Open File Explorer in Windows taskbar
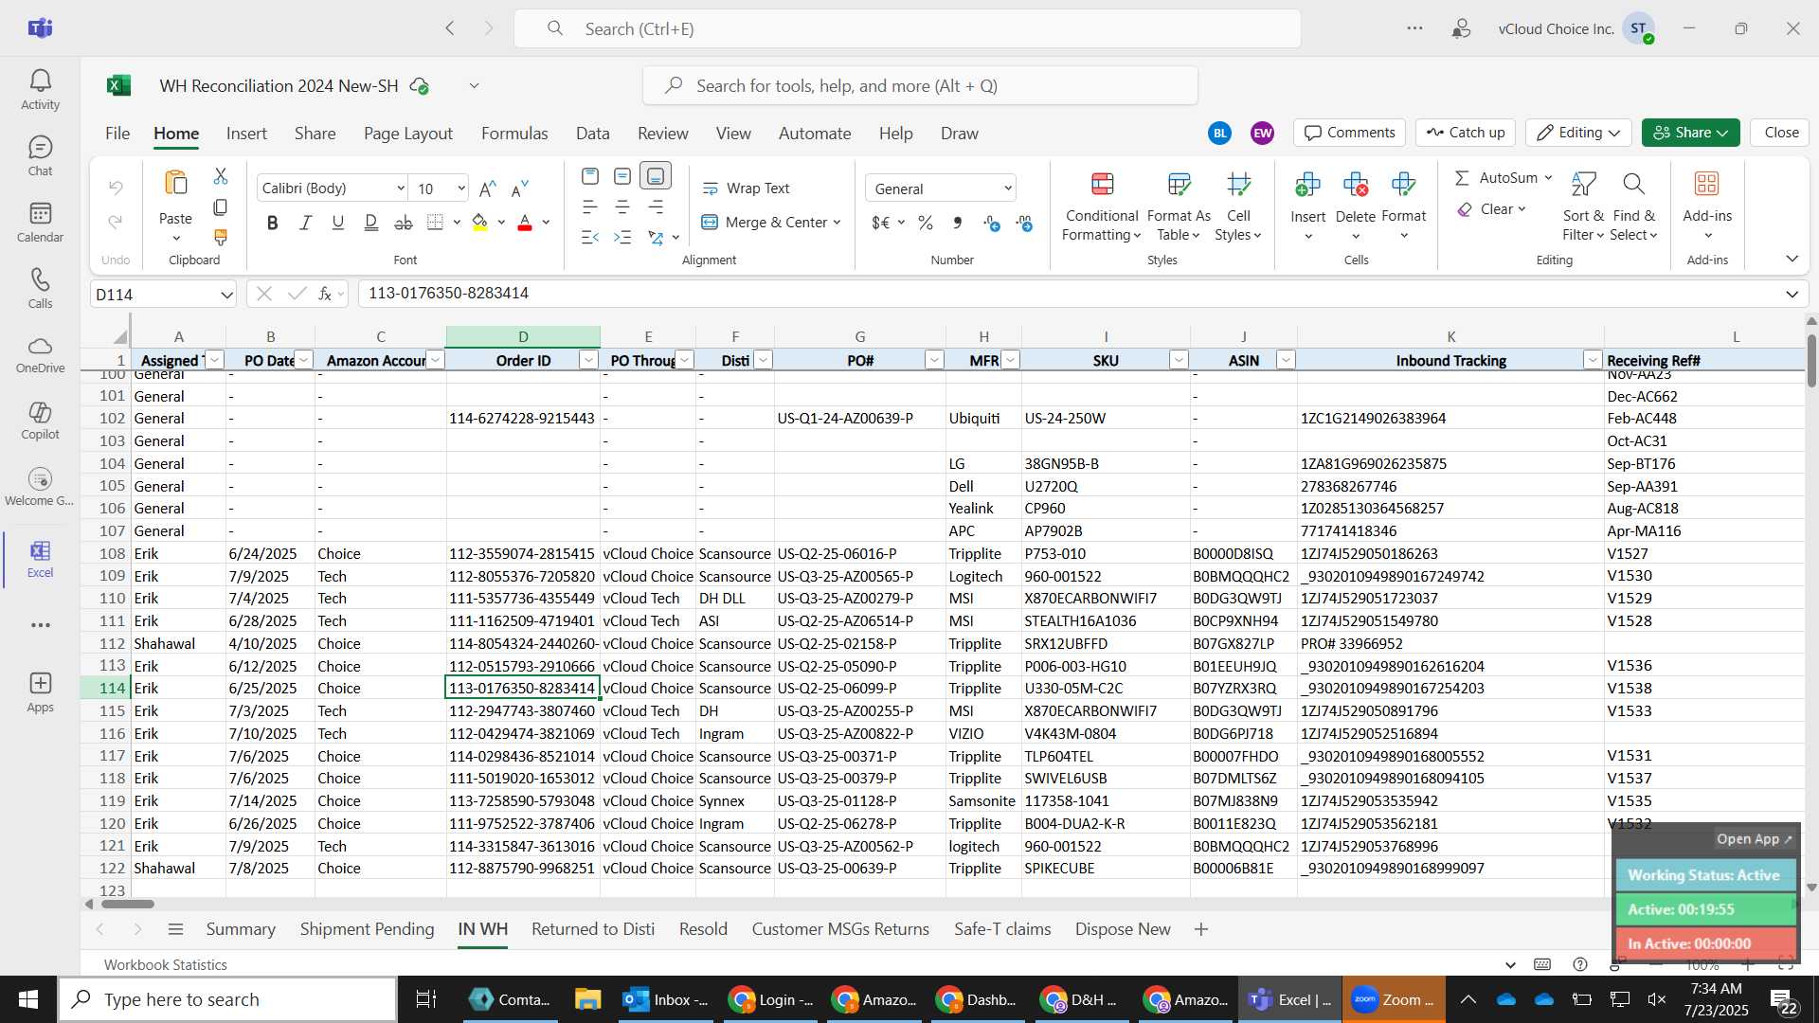The image size is (1819, 1023). [x=587, y=999]
